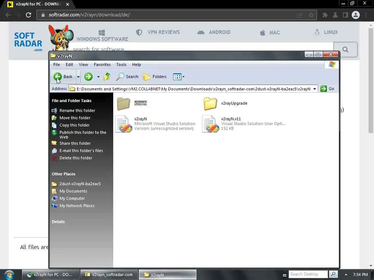Open Mac section on SoftRadar
This screenshot has height=280, width=374.
pyautogui.click(x=270, y=32)
